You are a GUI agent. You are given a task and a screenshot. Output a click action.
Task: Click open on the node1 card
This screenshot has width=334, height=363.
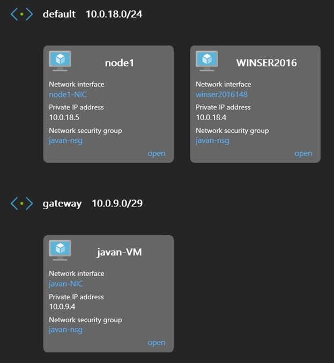click(156, 153)
